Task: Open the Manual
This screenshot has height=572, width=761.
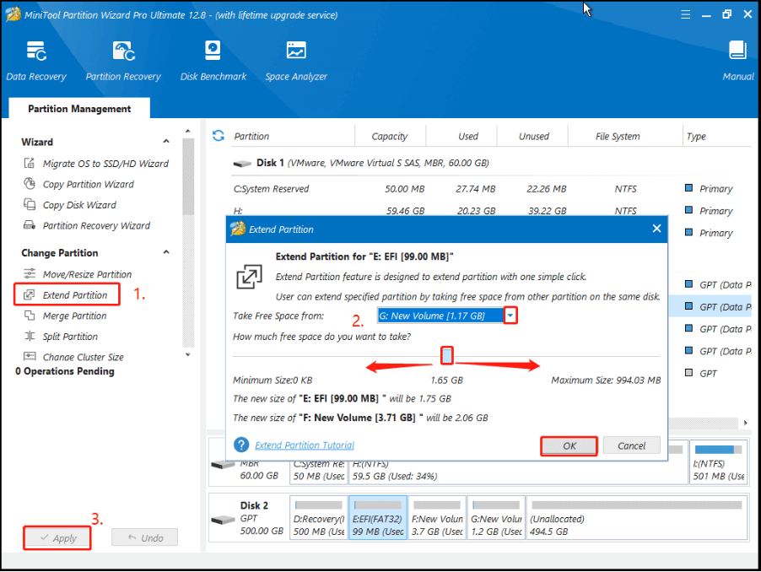Action: click(x=737, y=59)
